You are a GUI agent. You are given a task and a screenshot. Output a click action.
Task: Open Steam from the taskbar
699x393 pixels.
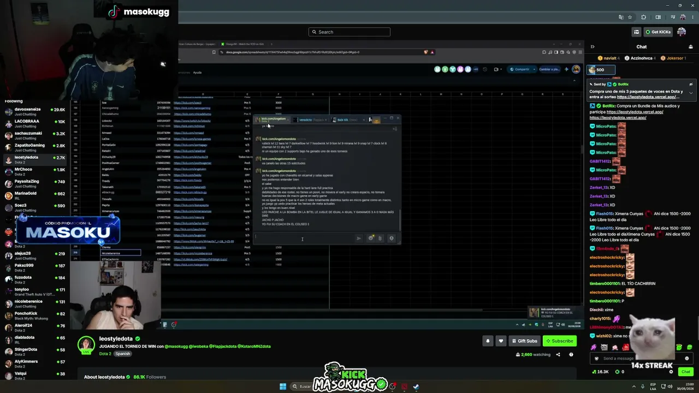(x=416, y=386)
